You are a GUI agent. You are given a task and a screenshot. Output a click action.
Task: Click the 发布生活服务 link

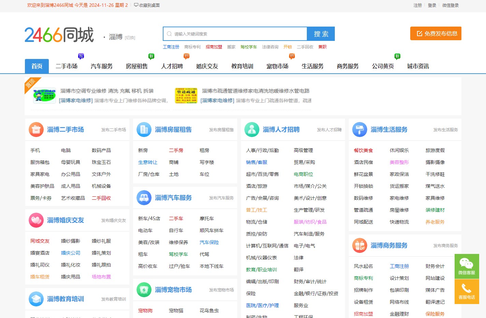pos(446,130)
